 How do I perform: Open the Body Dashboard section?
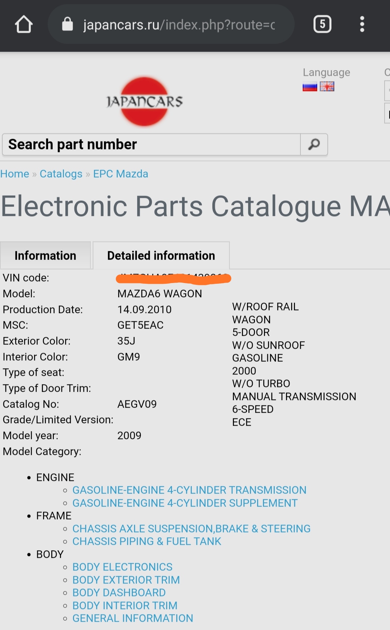click(x=119, y=592)
